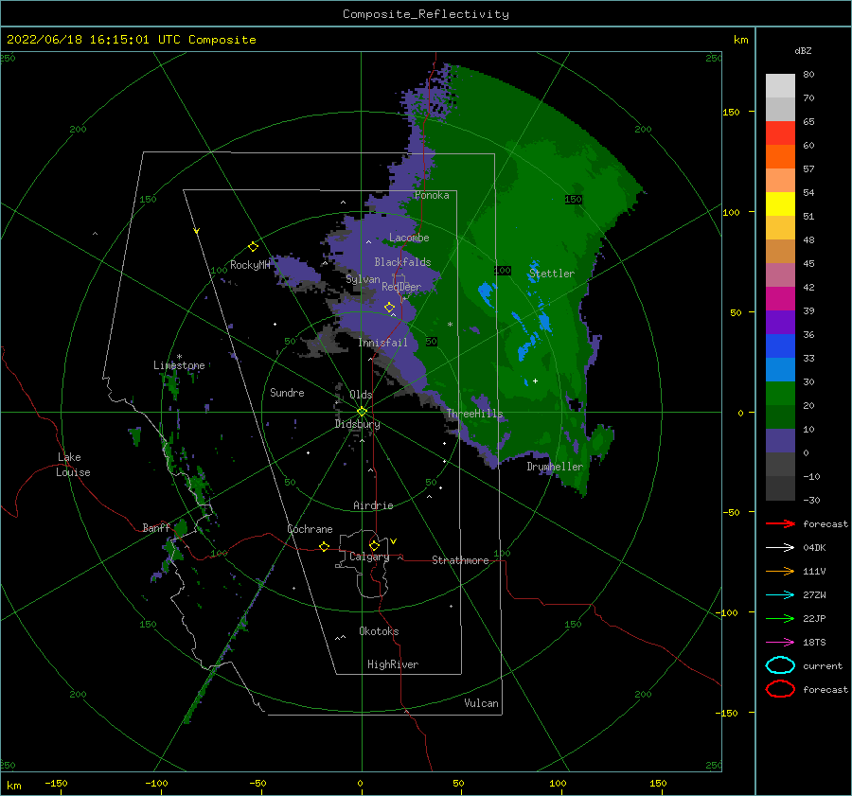Click the green 22JP arrow icon
The width and height of the screenshot is (852, 796).
coord(780,618)
